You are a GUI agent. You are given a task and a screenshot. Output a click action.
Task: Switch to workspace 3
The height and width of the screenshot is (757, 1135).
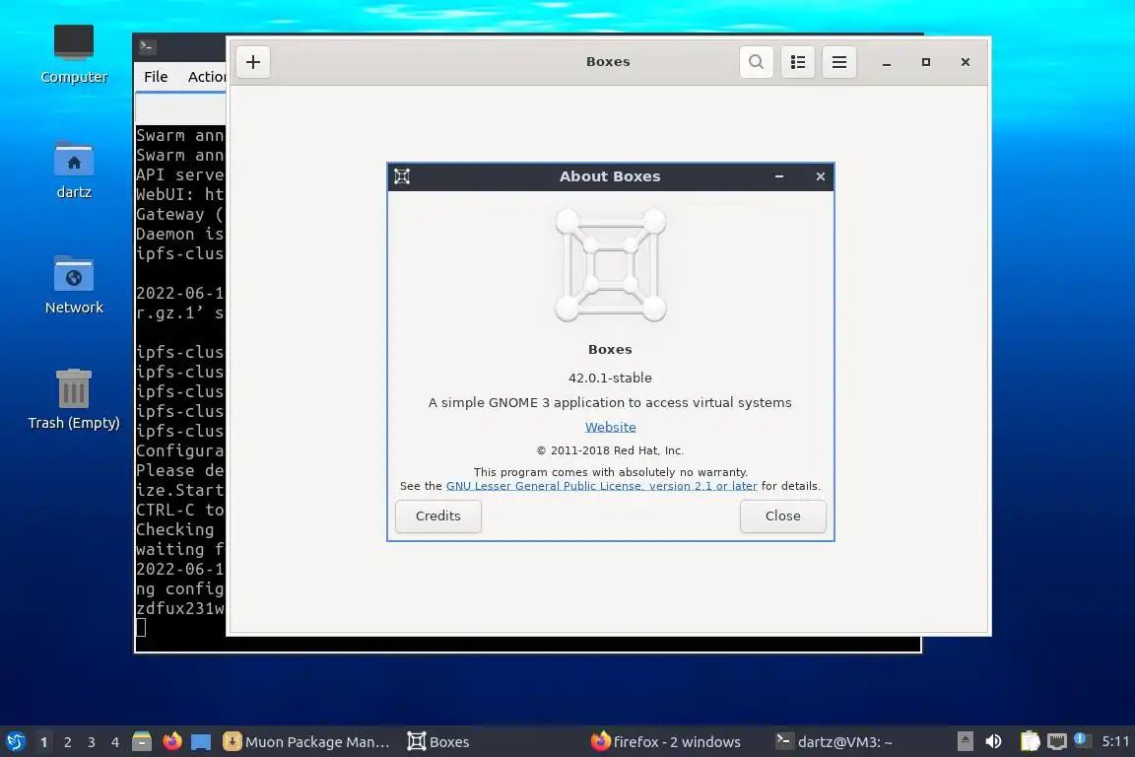pos(92,742)
